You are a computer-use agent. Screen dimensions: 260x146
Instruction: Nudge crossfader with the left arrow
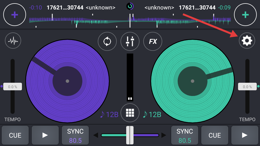click(96, 135)
